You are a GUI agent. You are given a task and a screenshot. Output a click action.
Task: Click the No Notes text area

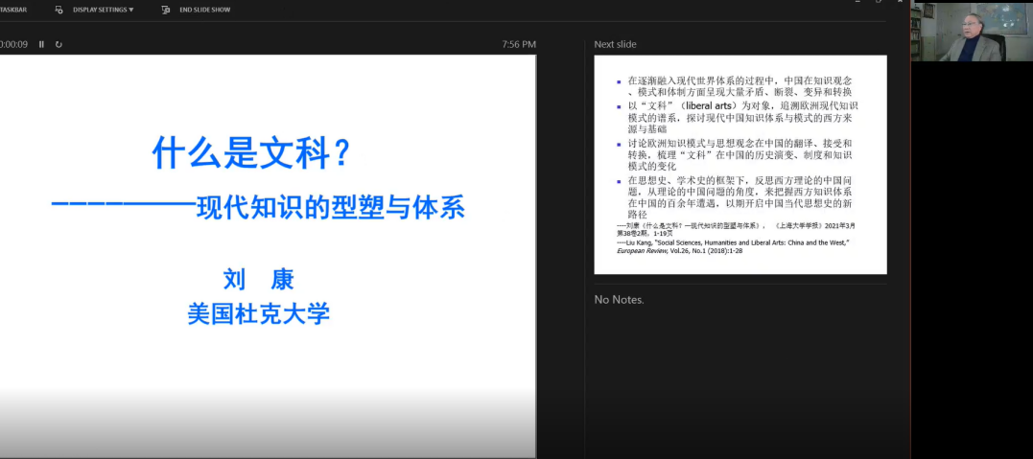(x=619, y=300)
